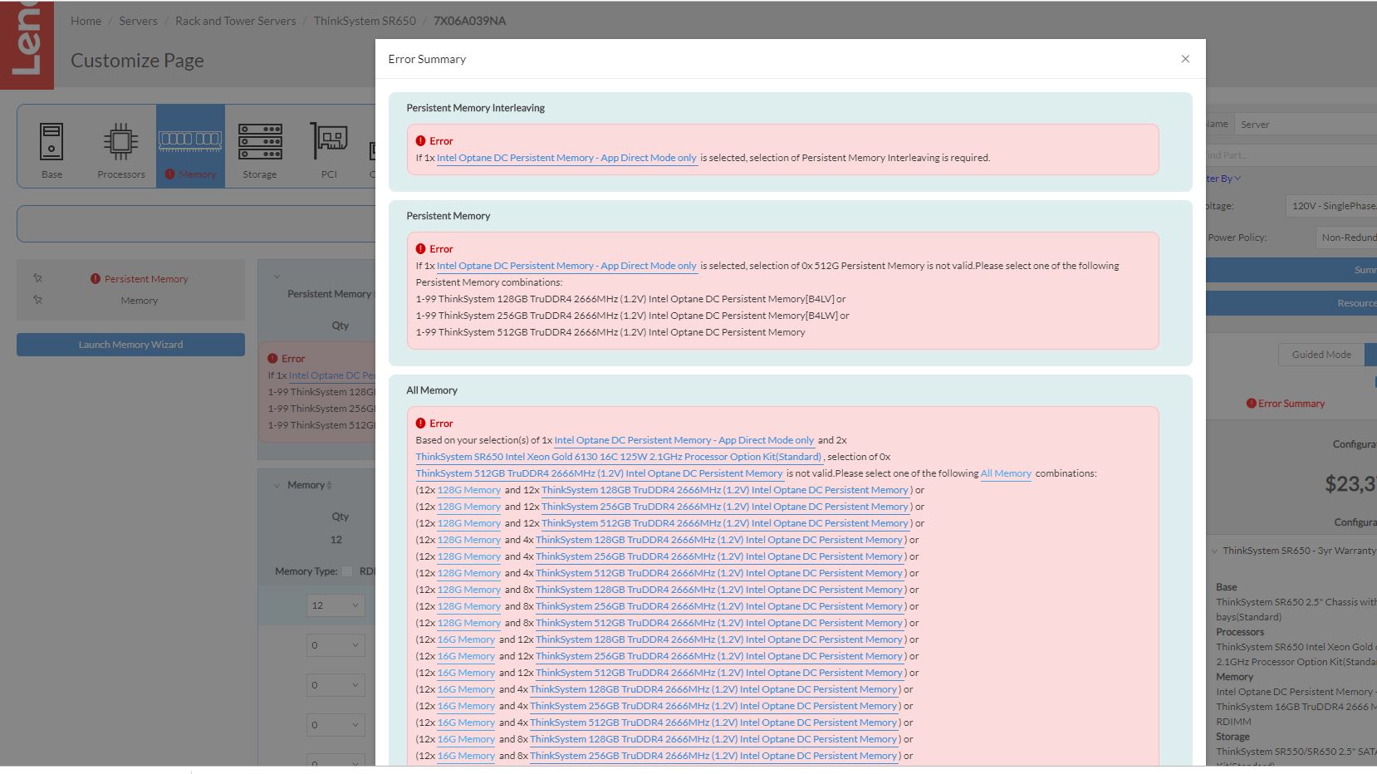Click All Memory hyperlink before 'combinations:'
The width and height of the screenshot is (1377, 774).
[1006, 473]
